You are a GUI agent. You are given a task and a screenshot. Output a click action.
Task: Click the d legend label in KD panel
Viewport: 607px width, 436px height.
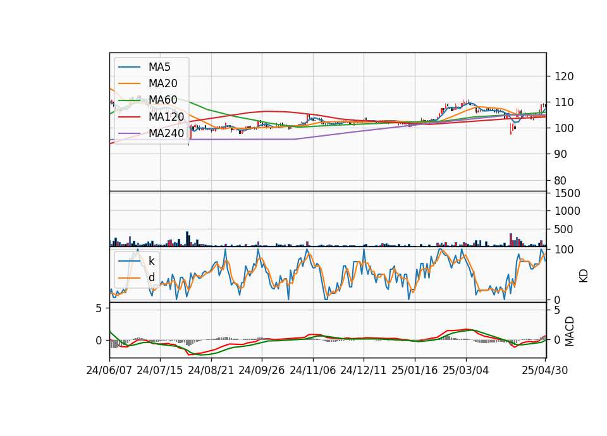click(152, 277)
